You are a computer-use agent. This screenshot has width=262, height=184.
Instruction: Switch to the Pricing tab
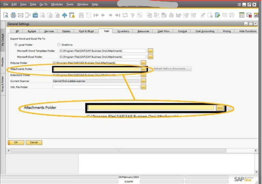pyautogui.click(x=227, y=31)
